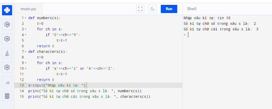The image size is (272, 109).
Task: Select the main.py file tab
Action: (x=28, y=9)
